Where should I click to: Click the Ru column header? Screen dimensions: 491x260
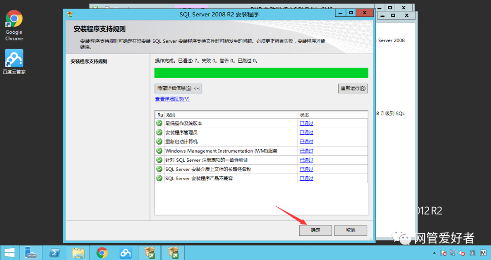[160, 115]
